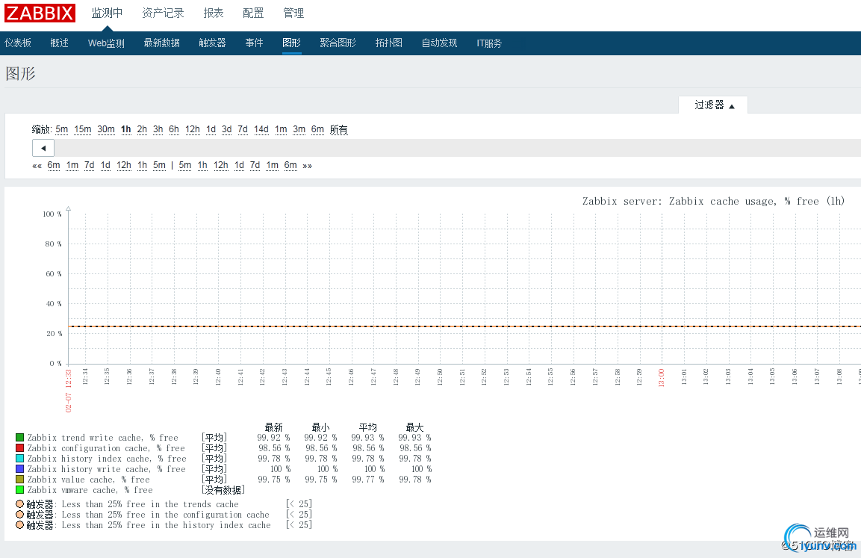The image size is (861, 558).
Task: Click green swatch for trend write cache
Action: point(19,438)
